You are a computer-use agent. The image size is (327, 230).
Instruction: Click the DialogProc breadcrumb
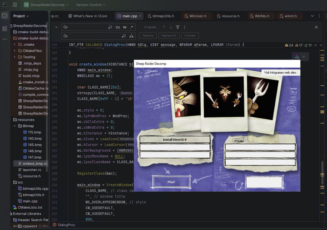point(64,225)
